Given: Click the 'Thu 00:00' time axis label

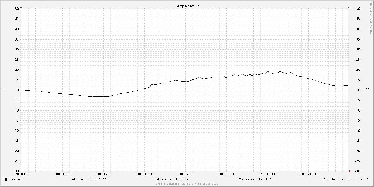Looking at the screenshot, I should click(22, 174).
